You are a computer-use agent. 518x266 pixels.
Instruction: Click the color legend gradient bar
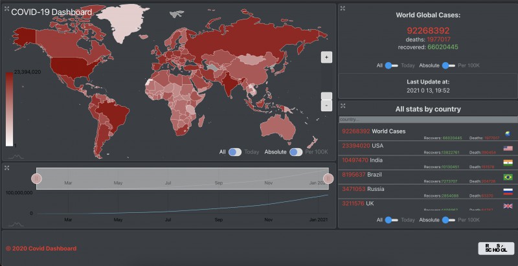click(9, 109)
